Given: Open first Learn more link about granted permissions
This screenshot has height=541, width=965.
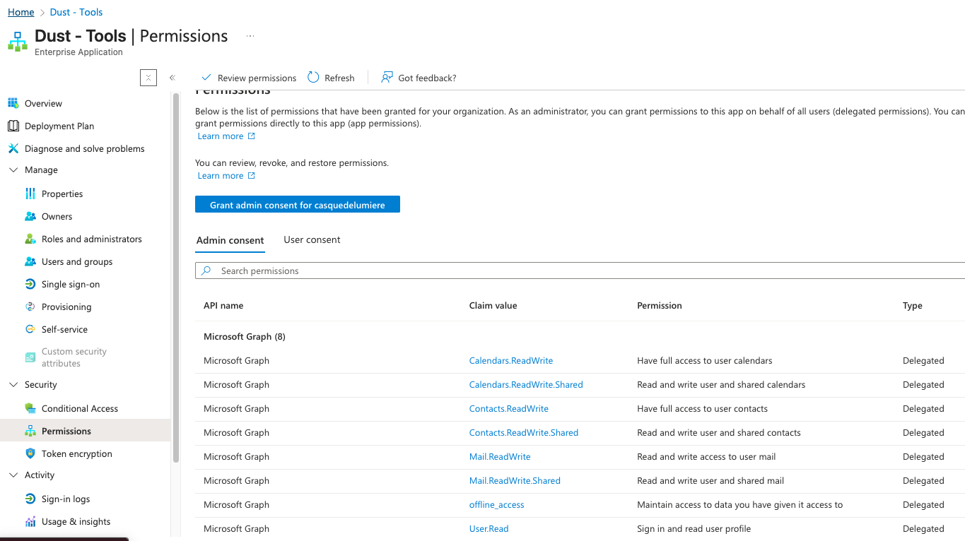Looking at the screenshot, I should coord(226,136).
